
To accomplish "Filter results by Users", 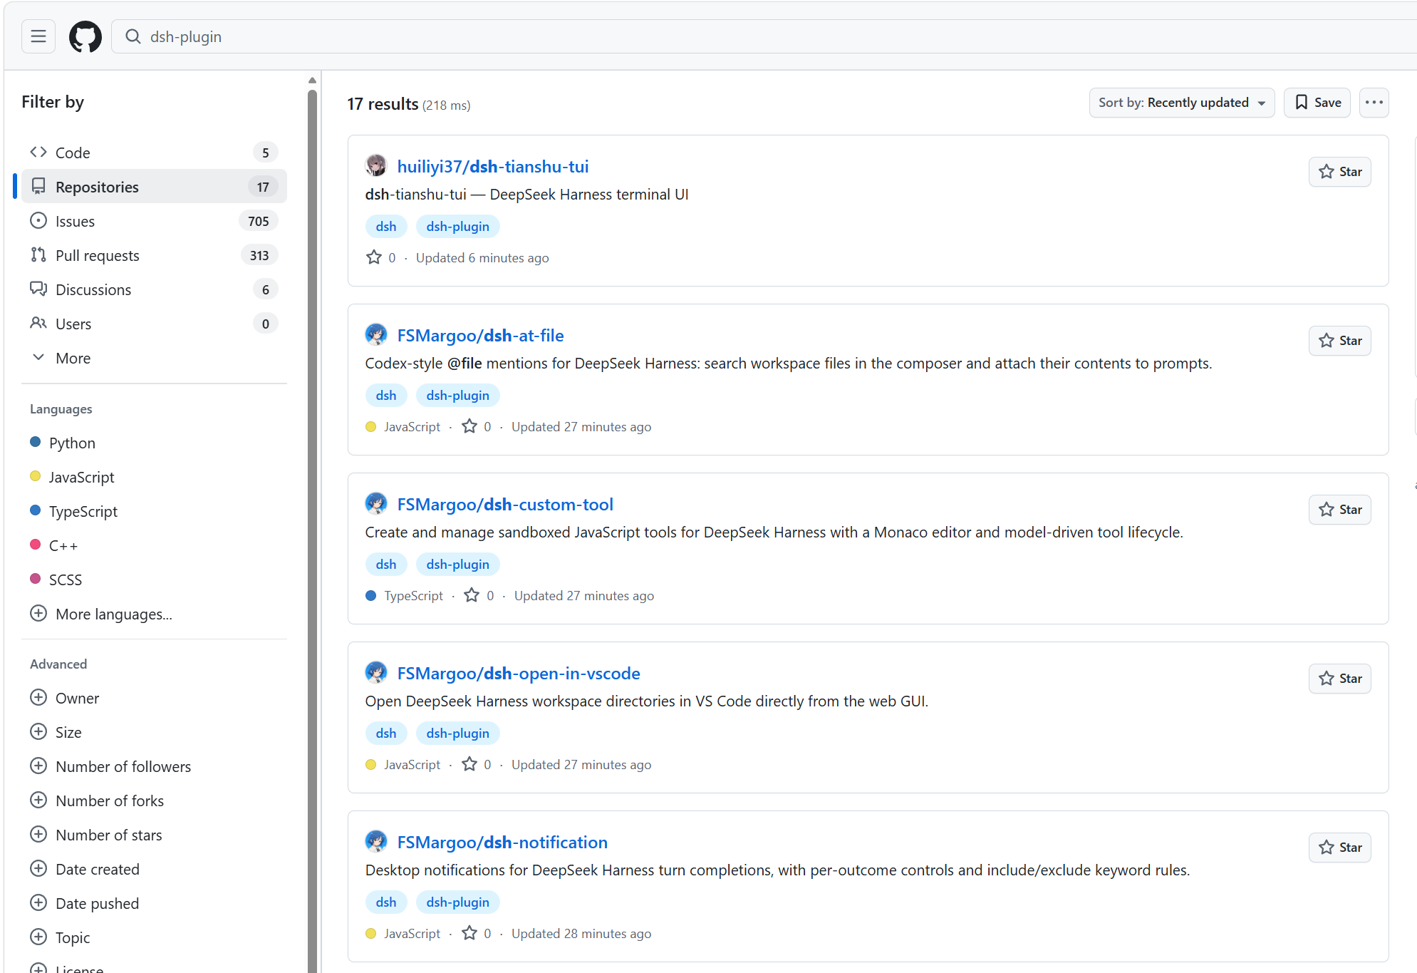I will [x=154, y=324].
